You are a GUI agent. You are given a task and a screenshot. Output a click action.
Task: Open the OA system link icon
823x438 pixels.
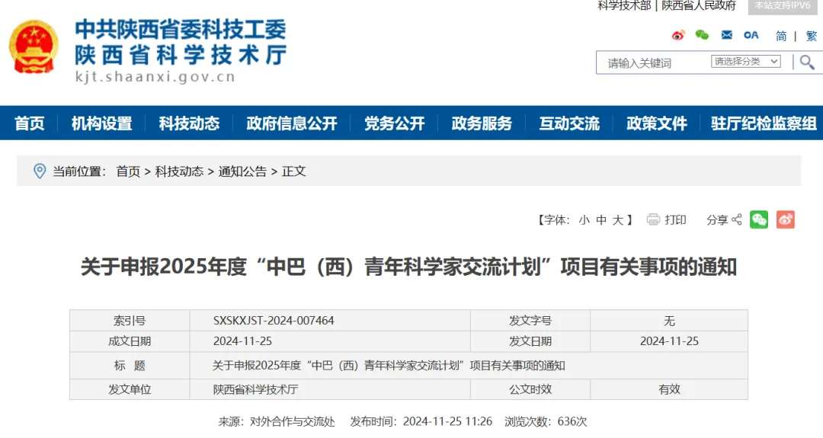coord(751,35)
